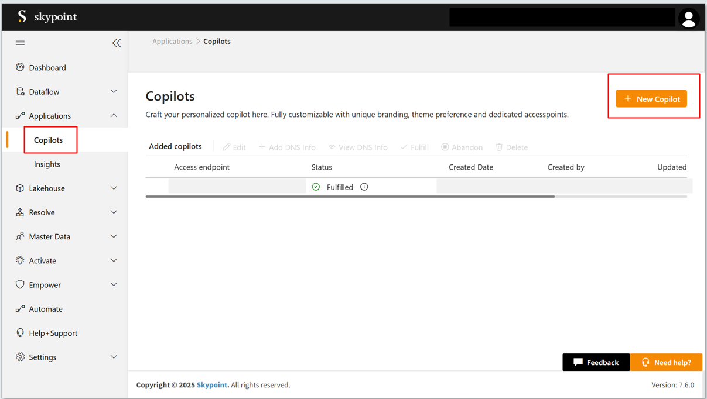Click the info icon next to Fulfilled
This screenshot has height=399, width=707.
click(x=364, y=187)
